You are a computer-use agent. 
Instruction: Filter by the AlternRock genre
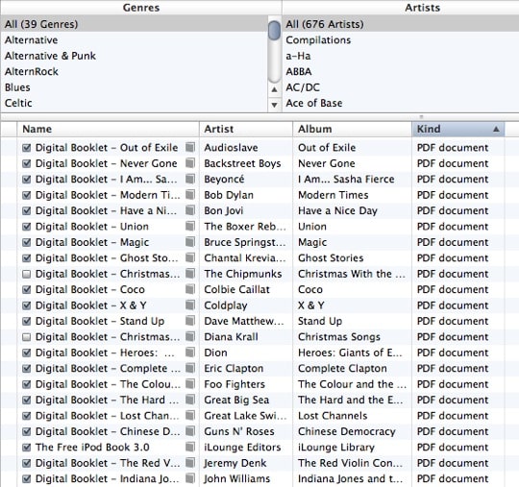pyautogui.click(x=134, y=71)
